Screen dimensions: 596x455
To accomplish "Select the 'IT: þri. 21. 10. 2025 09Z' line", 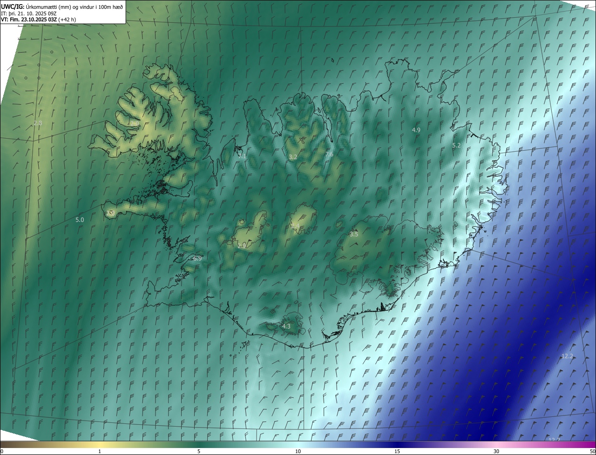I will (29, 13).
